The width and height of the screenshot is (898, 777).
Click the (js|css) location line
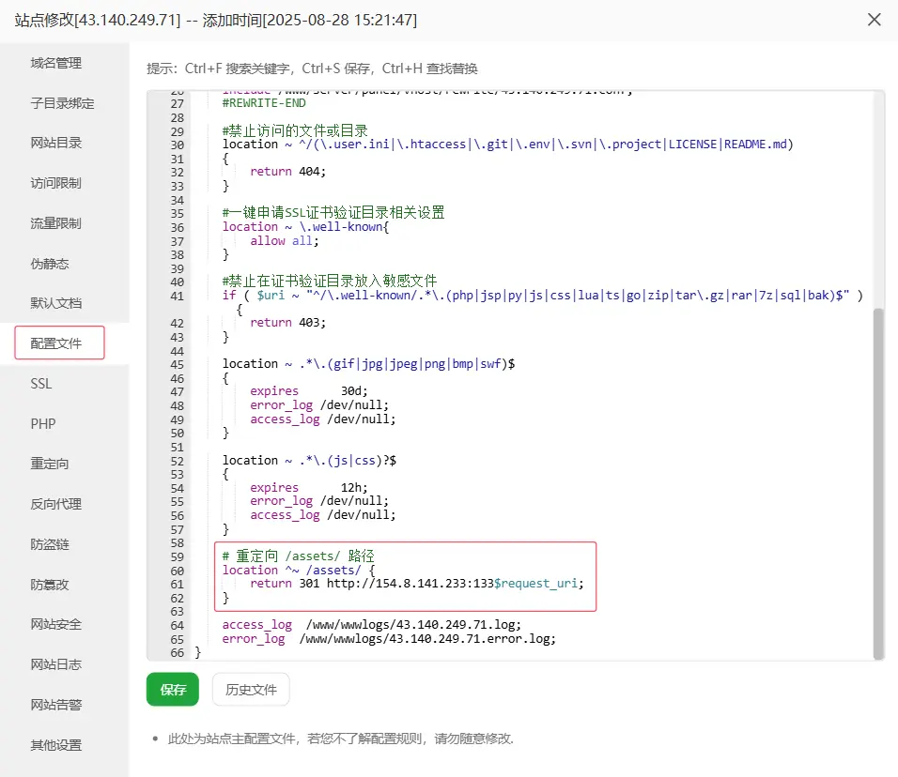coord(309,461)
